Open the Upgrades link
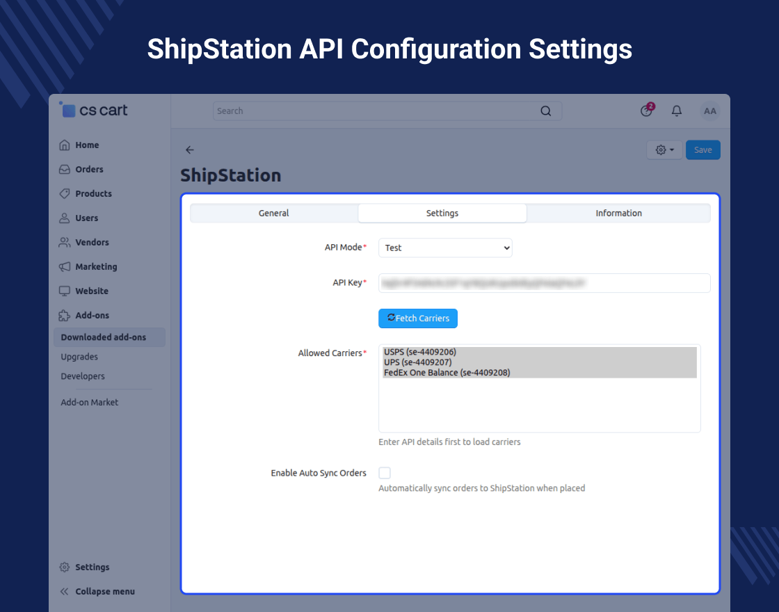Image resolution: width=779 pixels, height=612 pixels. click(79, 357)
